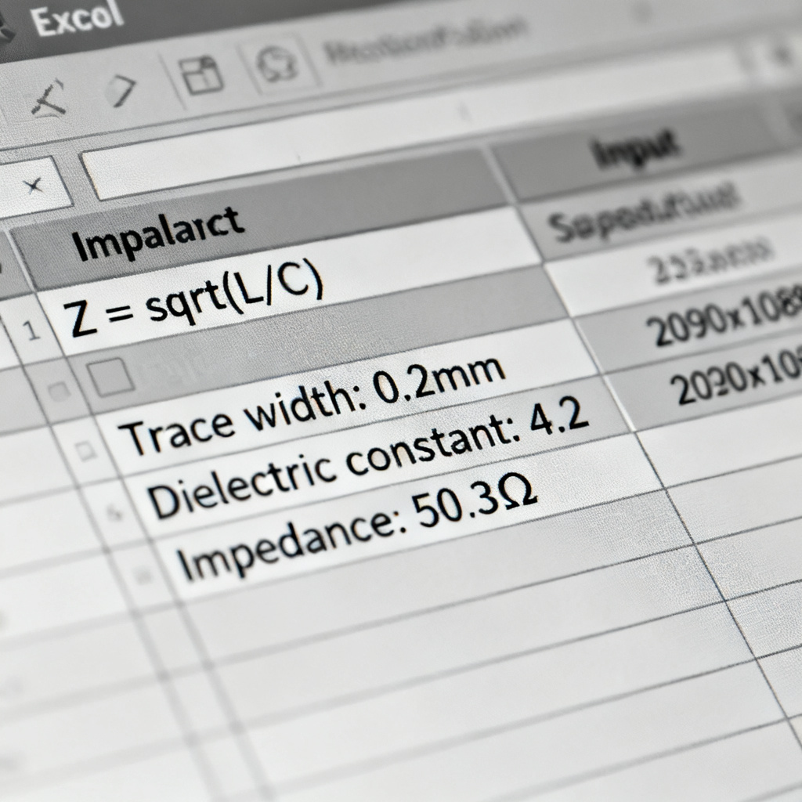Click the X cancel button beside formula bar
The height and width of the screenshot is (802, 802).
click(34, 186)
